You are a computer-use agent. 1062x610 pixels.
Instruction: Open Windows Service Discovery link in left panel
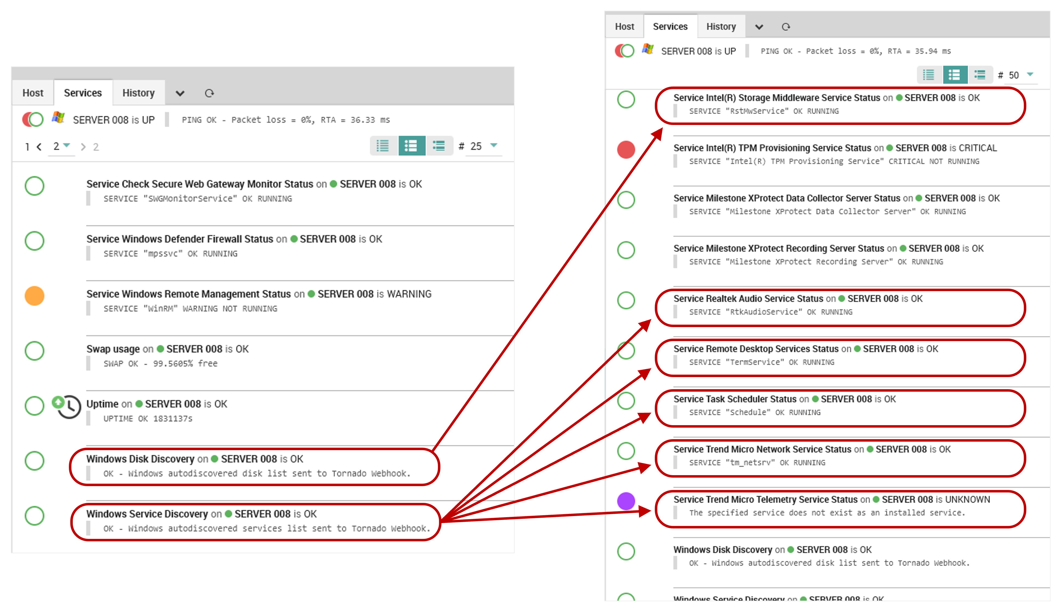[147, 514]
